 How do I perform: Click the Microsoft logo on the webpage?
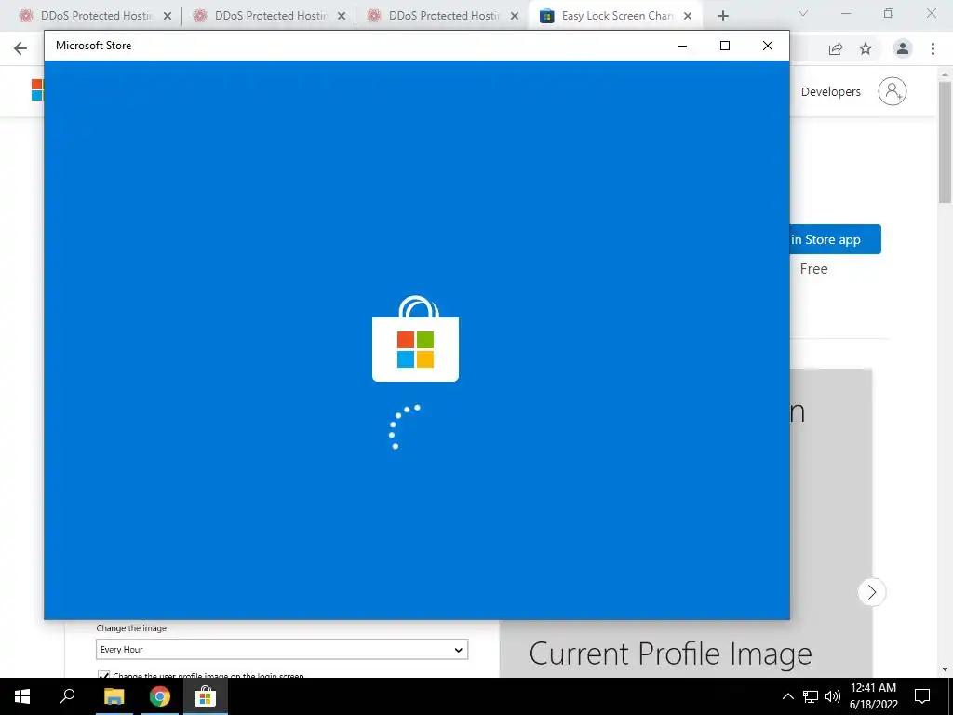37,90
